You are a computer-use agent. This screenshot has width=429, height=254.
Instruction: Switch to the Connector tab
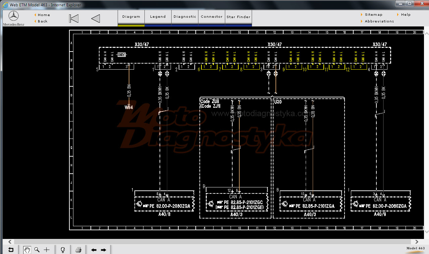[211, 17]
